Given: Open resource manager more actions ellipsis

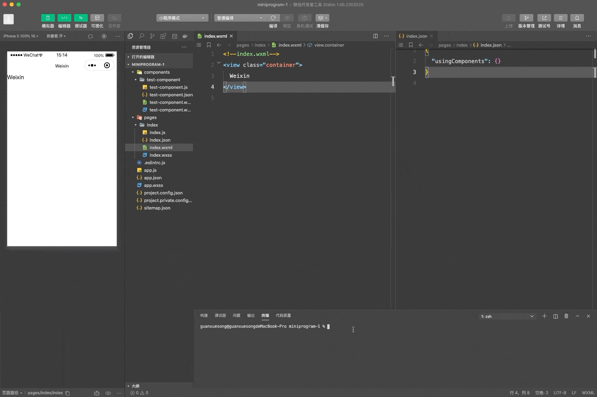Looking at the screenshot, I should [x=184, y=47].
